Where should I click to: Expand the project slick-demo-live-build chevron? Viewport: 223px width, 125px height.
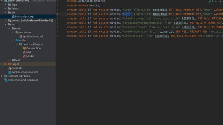[x=6, y=20]
